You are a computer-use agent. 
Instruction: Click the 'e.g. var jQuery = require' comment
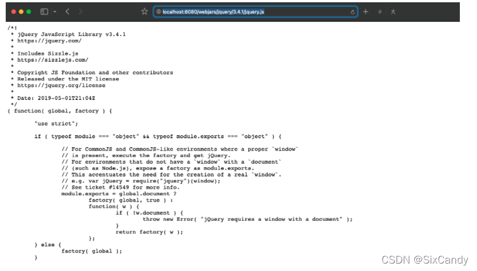click(x=141, y=181)
